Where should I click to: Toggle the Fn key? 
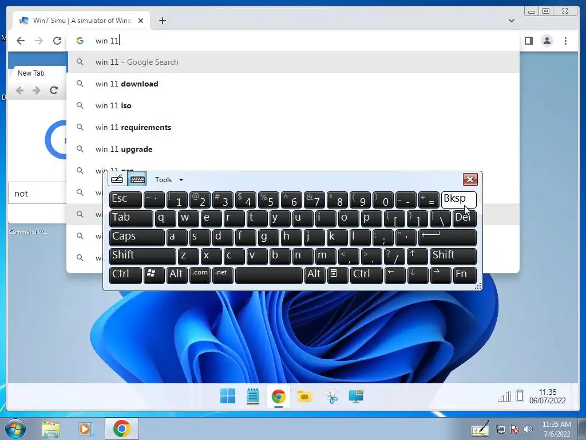coord(465,275)
